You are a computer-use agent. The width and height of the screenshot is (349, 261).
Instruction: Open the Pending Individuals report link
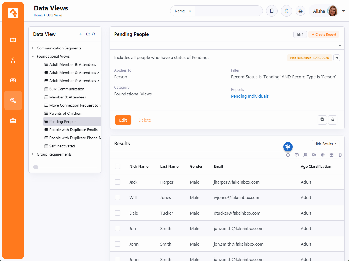click(250, 96)
